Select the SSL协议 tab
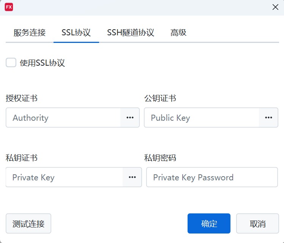The width and height of the screenshot is (284, 243). click(x=76, y=33)
